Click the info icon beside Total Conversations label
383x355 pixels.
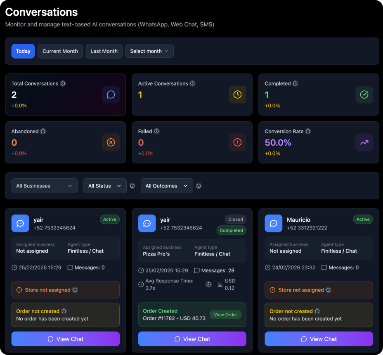[63, 83]
